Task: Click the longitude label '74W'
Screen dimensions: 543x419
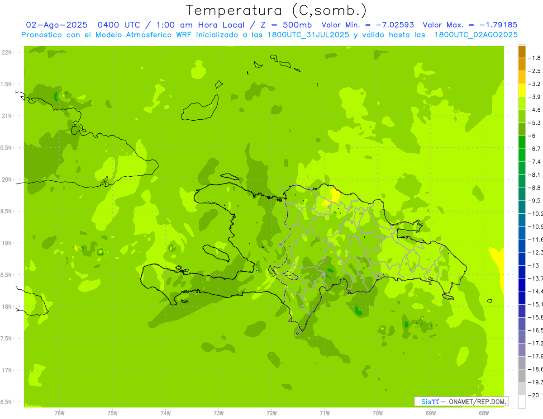Action: [166, 413]
